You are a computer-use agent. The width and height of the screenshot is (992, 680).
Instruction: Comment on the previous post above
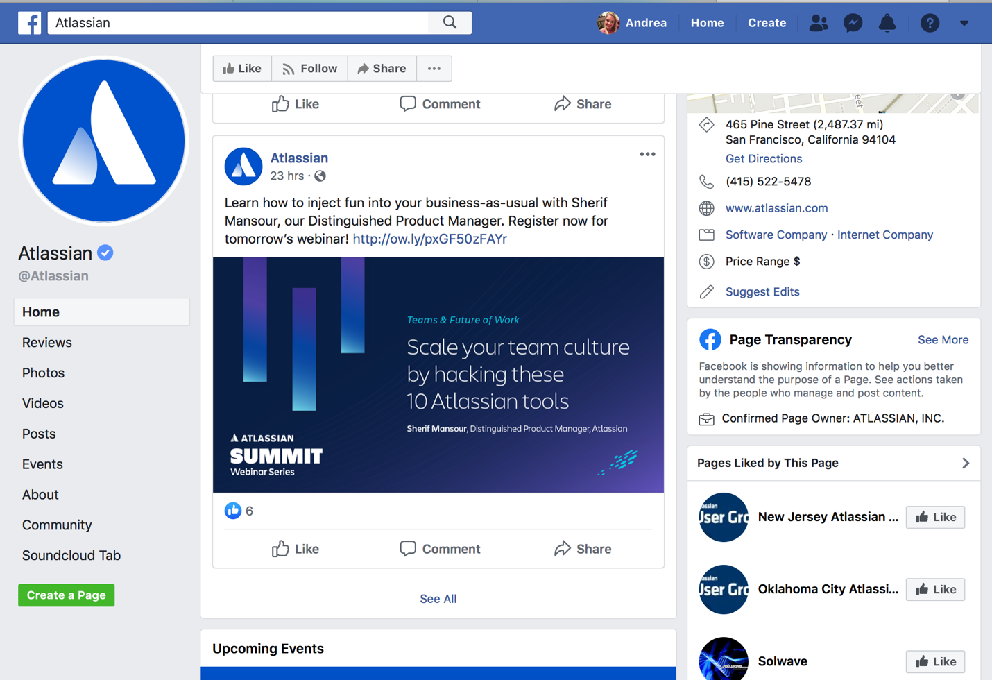point(440,104)
